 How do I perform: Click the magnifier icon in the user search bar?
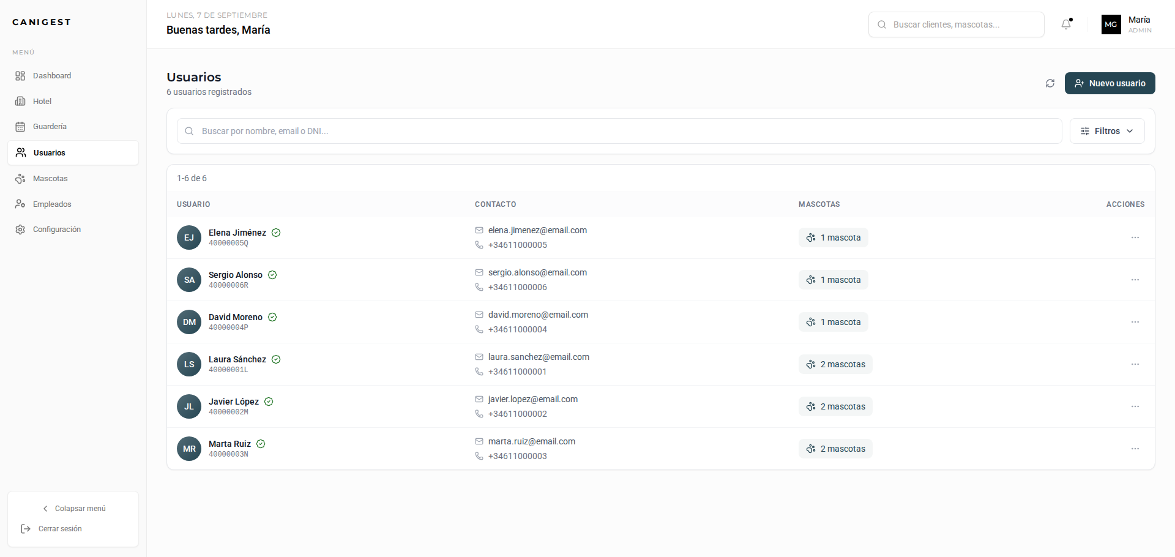(x=189, y=131)
